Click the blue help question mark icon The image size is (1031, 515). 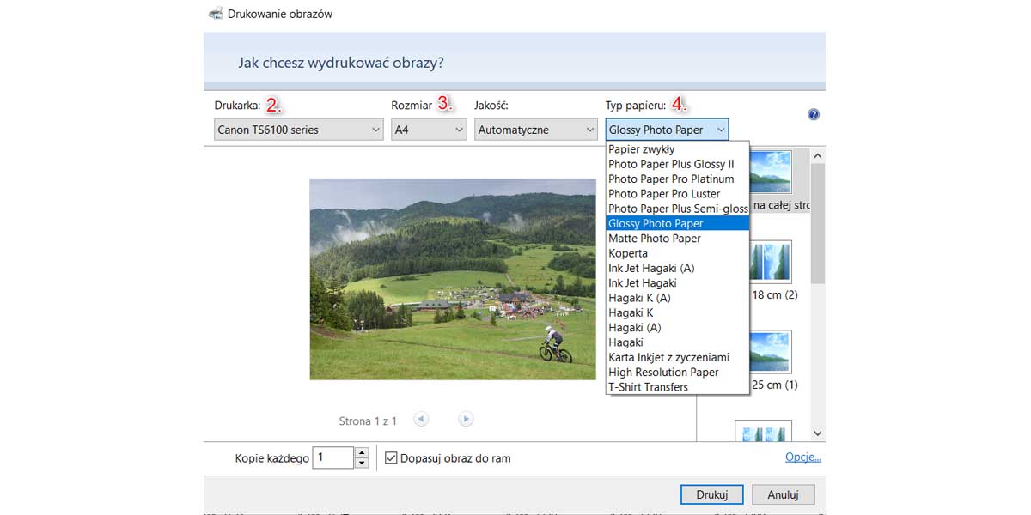click(813, 114)
